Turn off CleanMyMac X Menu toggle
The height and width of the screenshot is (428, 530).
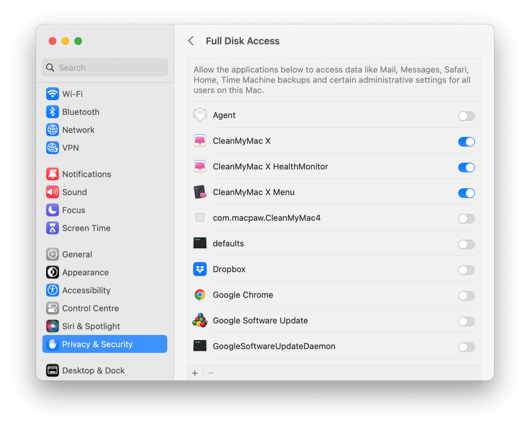[466, 193]
